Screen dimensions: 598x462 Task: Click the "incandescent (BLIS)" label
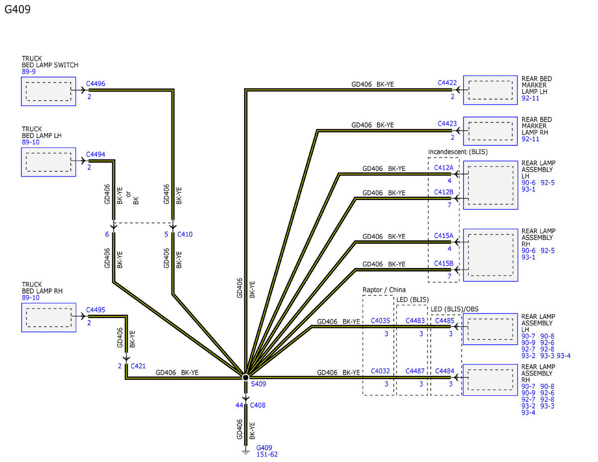pos(458,151)
